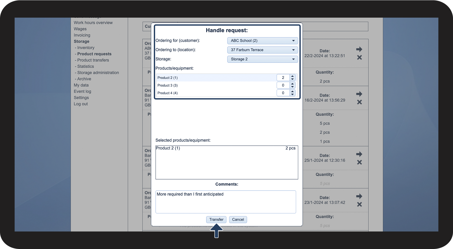This screenshot has width=453, height=249.
Task: Click the date text 25/1-2024 at 12:30:16
Action: [325, 160]
